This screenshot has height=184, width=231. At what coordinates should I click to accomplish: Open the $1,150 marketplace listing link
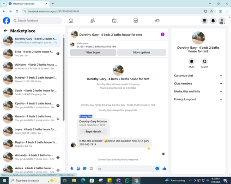pyautogui.click(x=96, y=46)
